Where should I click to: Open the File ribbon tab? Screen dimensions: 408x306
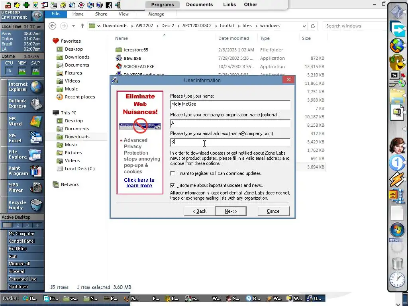pos(55,14)
